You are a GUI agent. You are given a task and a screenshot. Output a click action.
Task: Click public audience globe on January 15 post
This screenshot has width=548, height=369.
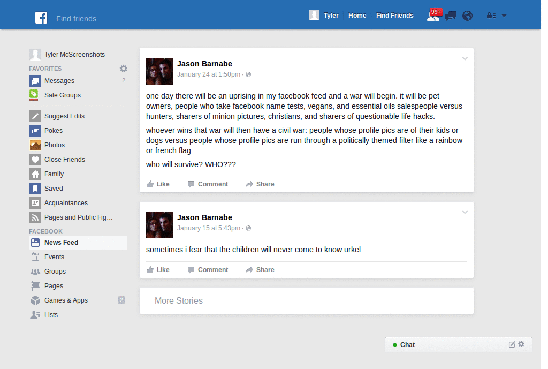click(x=248, y=228)
